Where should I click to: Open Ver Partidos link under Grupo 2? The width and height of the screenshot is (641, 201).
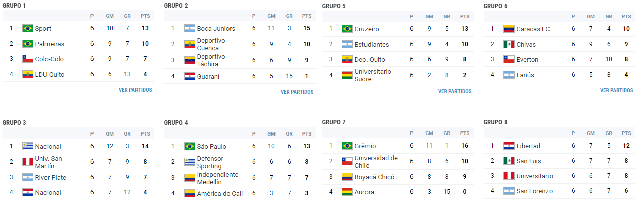(297, 92)
